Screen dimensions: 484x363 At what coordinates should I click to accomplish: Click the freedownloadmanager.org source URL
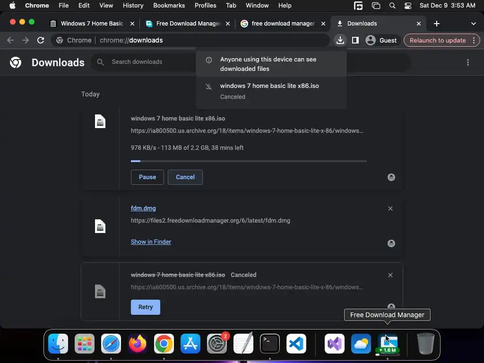(x=210, y=220)
